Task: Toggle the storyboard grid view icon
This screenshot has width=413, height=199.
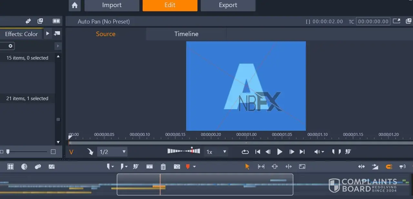Action: pos(11,166)
